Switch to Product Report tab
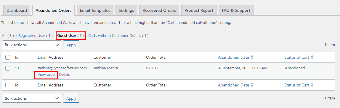 (x=199, y=10)
